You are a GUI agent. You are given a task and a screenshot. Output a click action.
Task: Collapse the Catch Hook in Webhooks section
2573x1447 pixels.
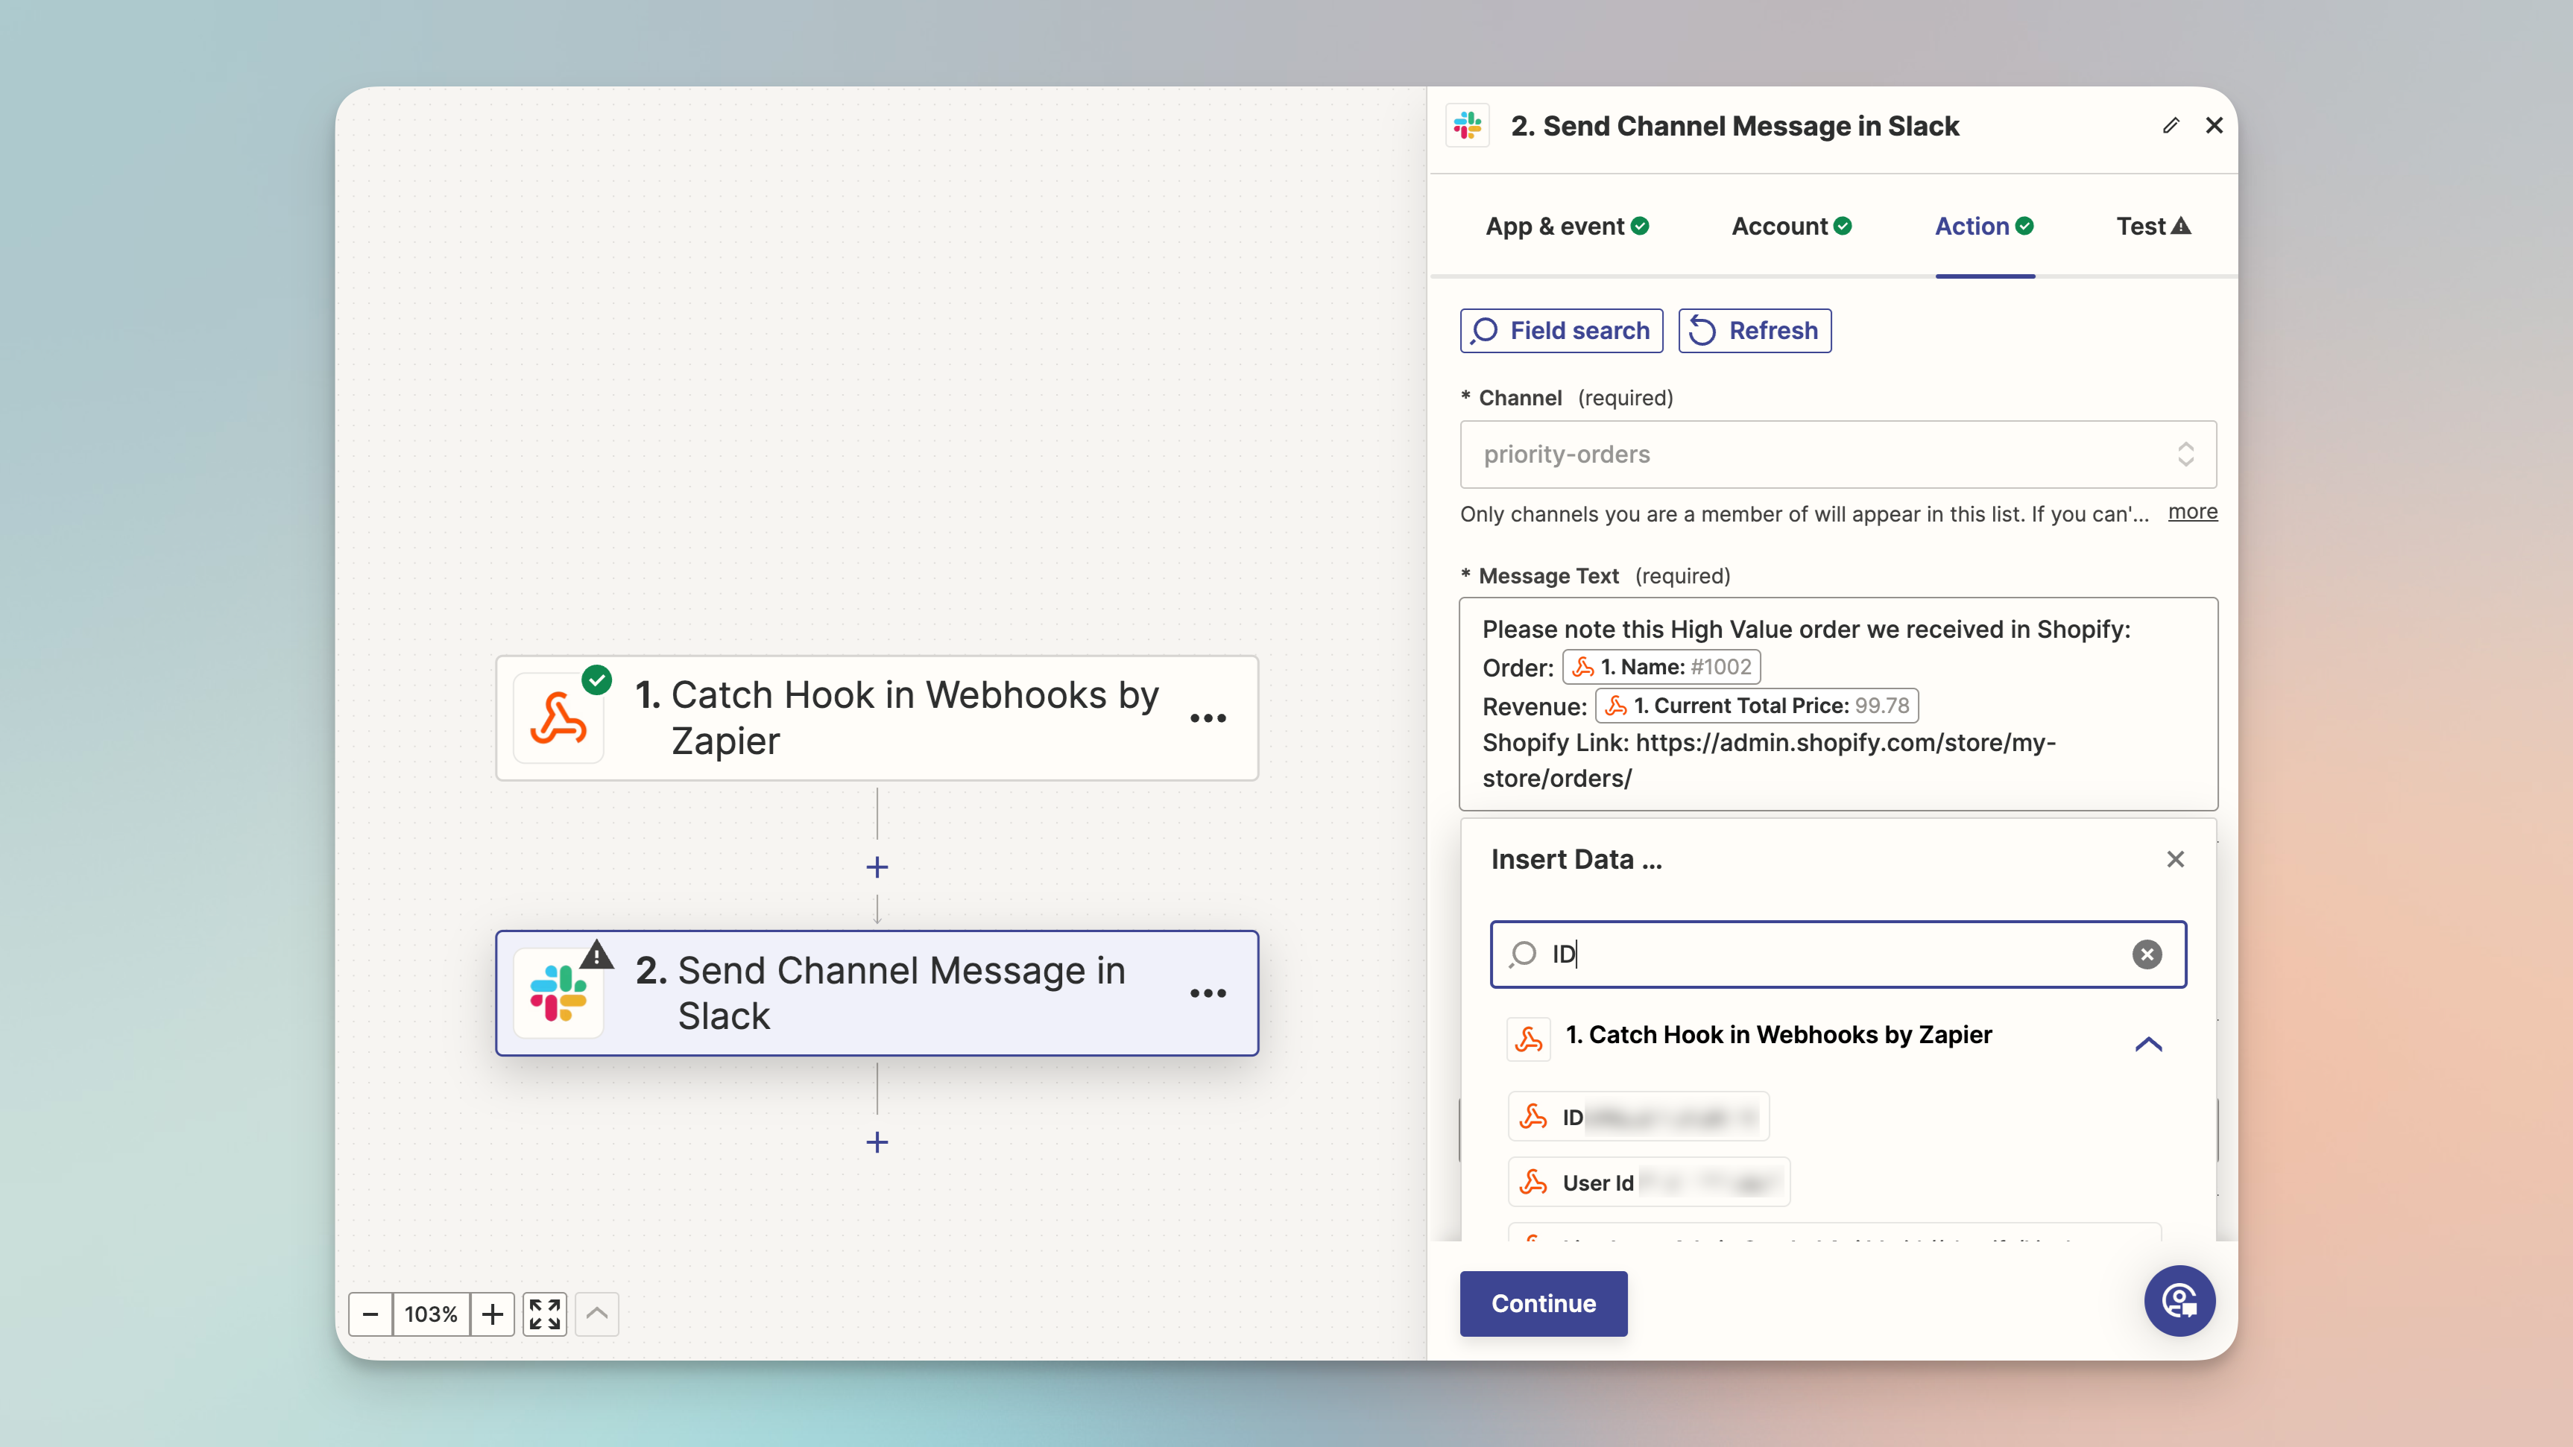pyautogui.click(x=2148, y=1045)
